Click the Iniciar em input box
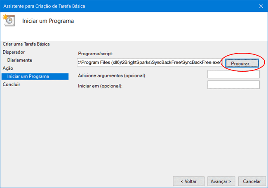The height and width of the screenshot is (188, 268). [233, 85]
